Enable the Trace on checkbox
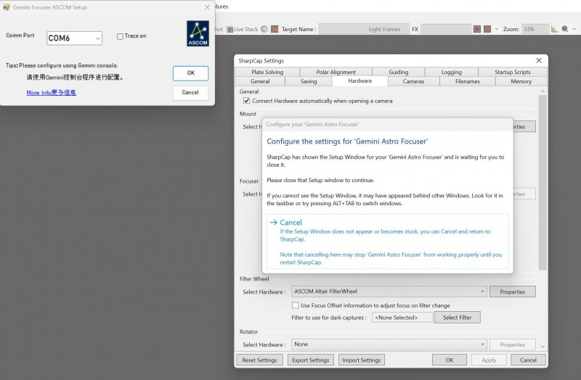 click(x=120, y=36)
